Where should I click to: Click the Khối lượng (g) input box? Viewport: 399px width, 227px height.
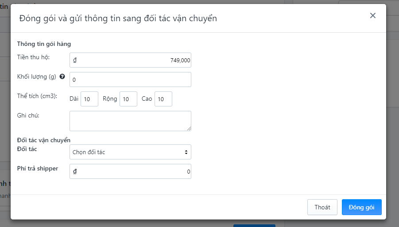[130, 79]
